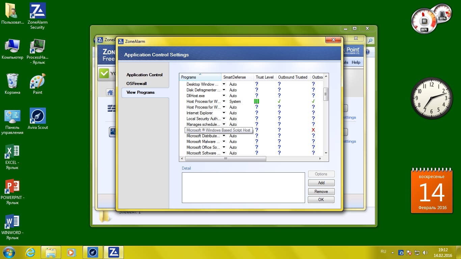Click Outbound Trusted checkmark in Host Process row
Viewport: 461px width, 259px height.
click(x=279, y=101)
